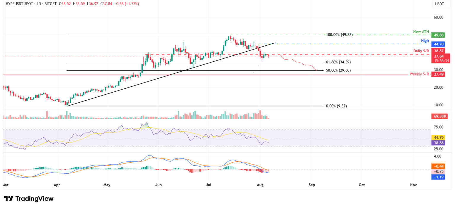Image resolution: width=455 pixels, height=208 pixels.
Task: Click the green New ATH price tag 49.88
Action: (x=438, y=35)
